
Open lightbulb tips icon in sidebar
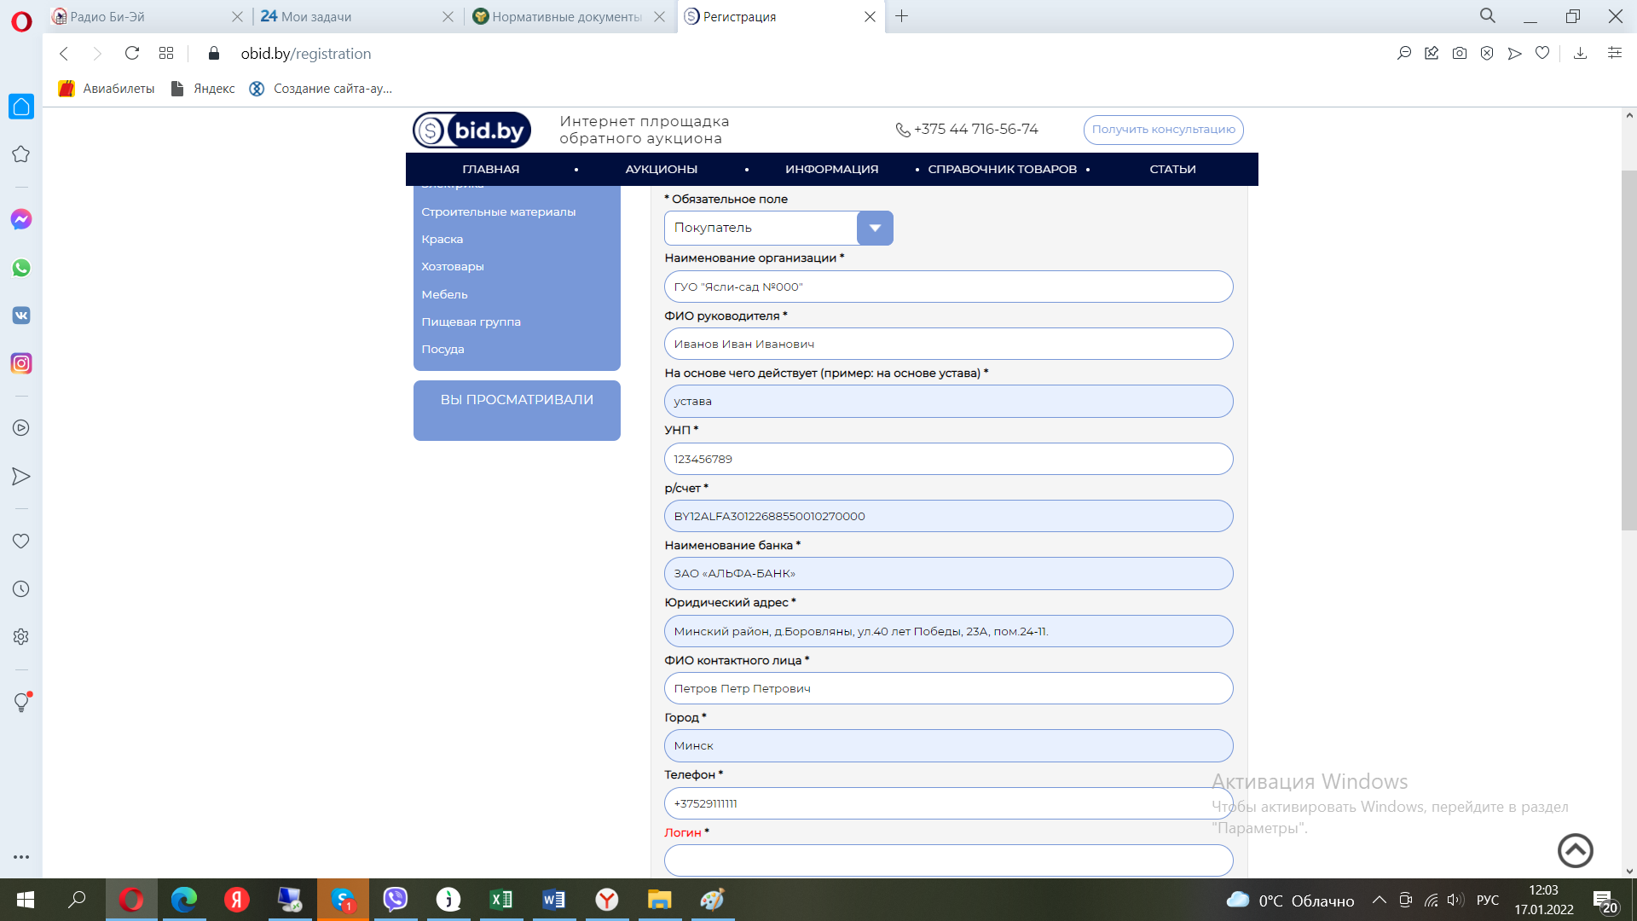click(x=21, y=702)
